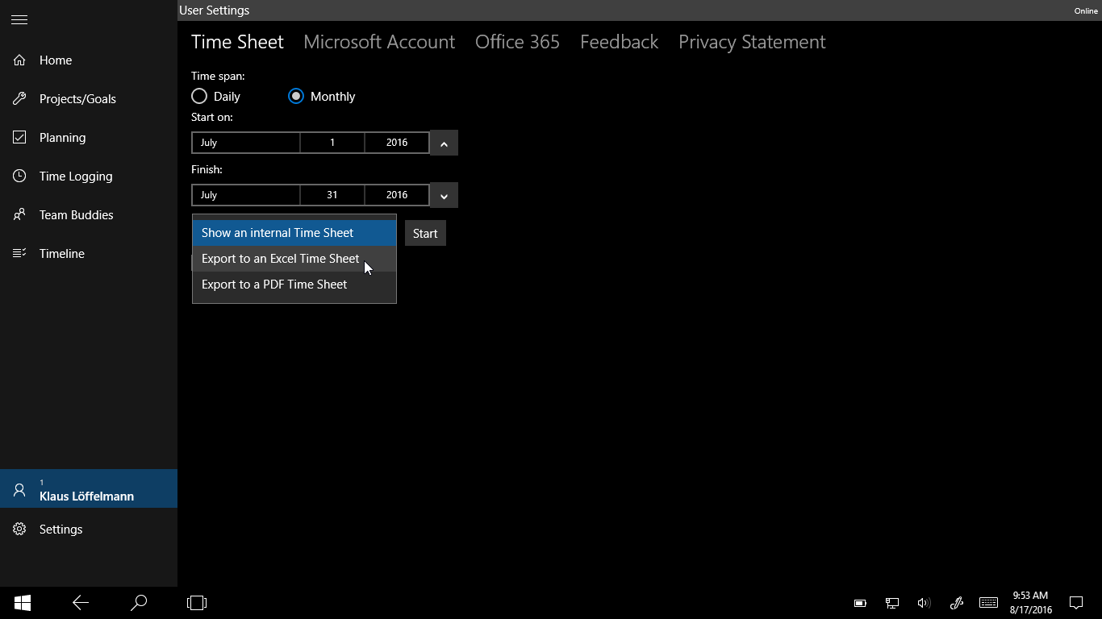Open the Finish month picker
The width and height of the screenshot is (1102, 619).
click(x=246, y=195)
